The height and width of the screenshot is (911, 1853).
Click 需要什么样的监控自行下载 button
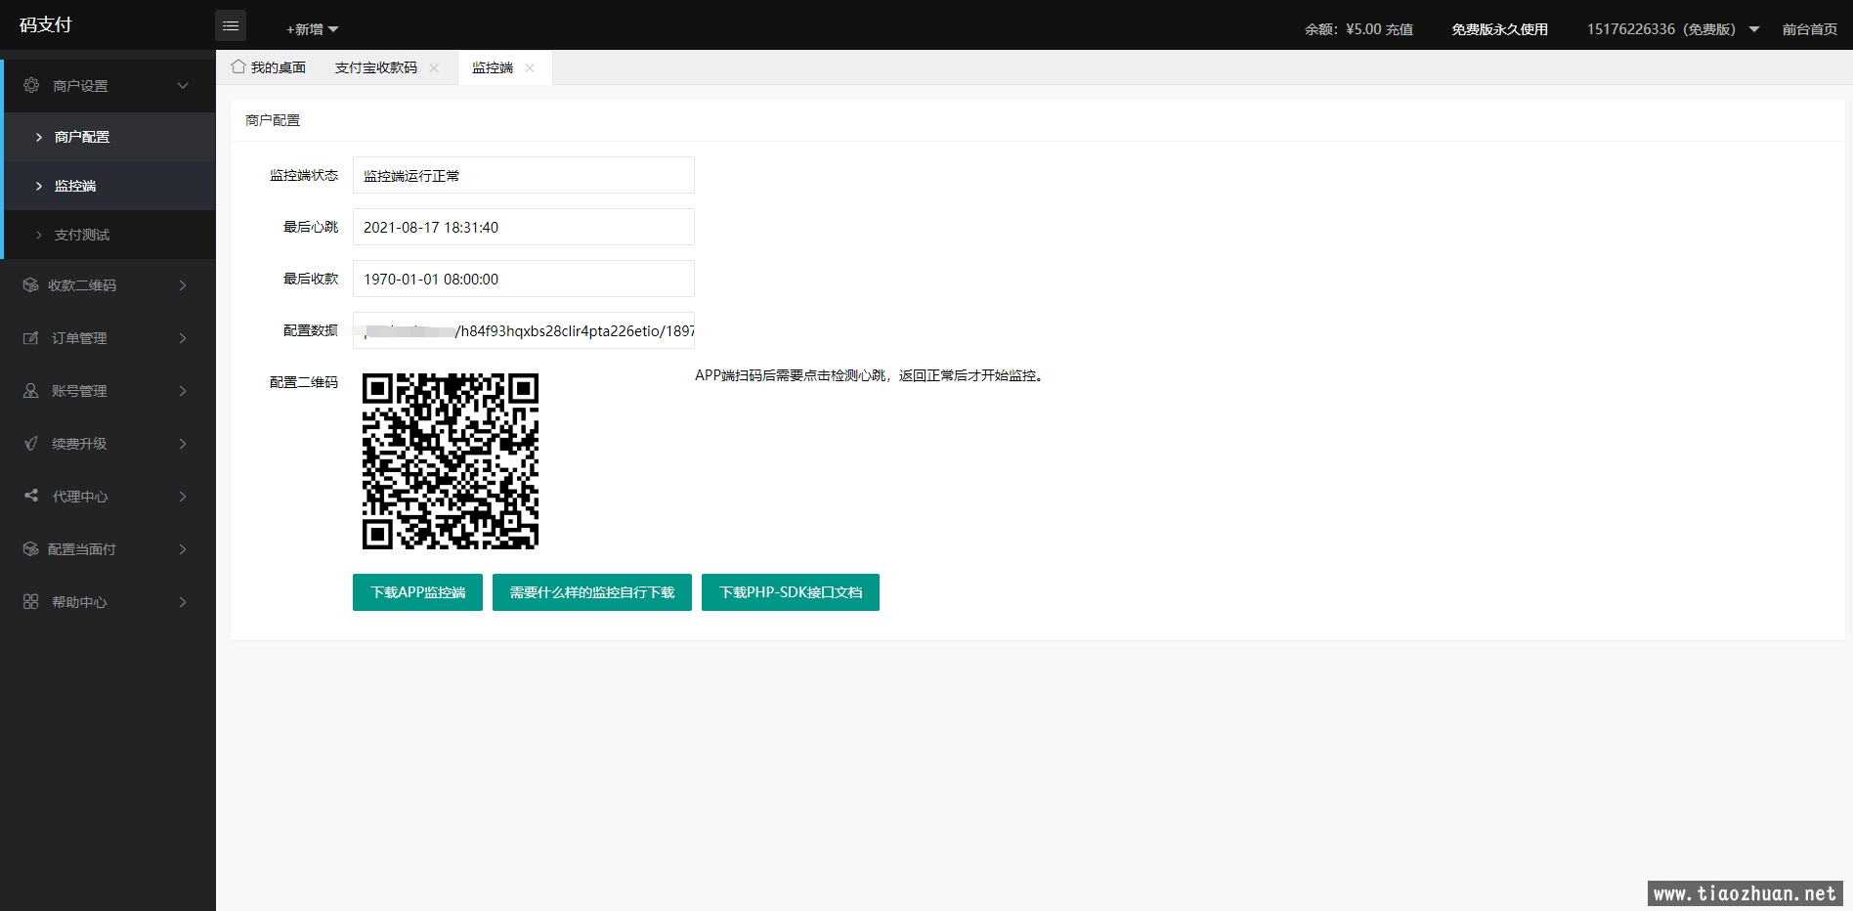592,592
